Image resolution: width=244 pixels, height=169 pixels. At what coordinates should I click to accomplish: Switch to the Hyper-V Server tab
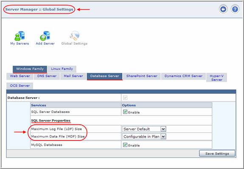[216, 78]
